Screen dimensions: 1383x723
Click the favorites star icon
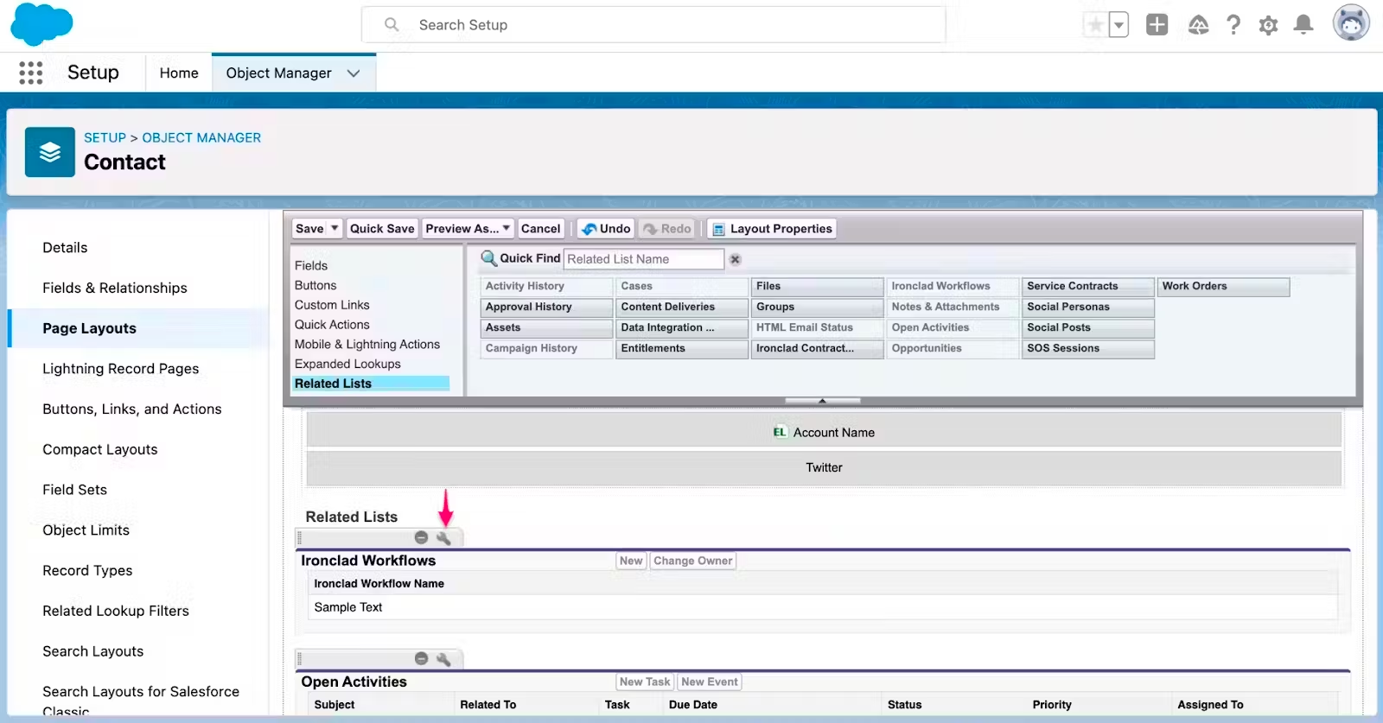tap(1095, 25)
